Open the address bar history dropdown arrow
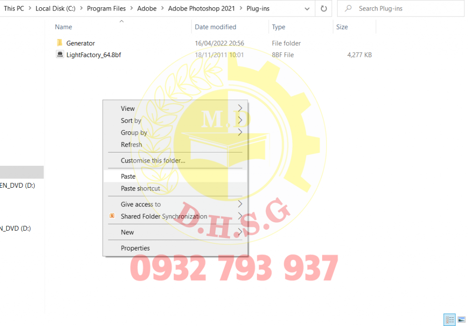Viewport: 468px width, 326px height. [x=307, y=8]
